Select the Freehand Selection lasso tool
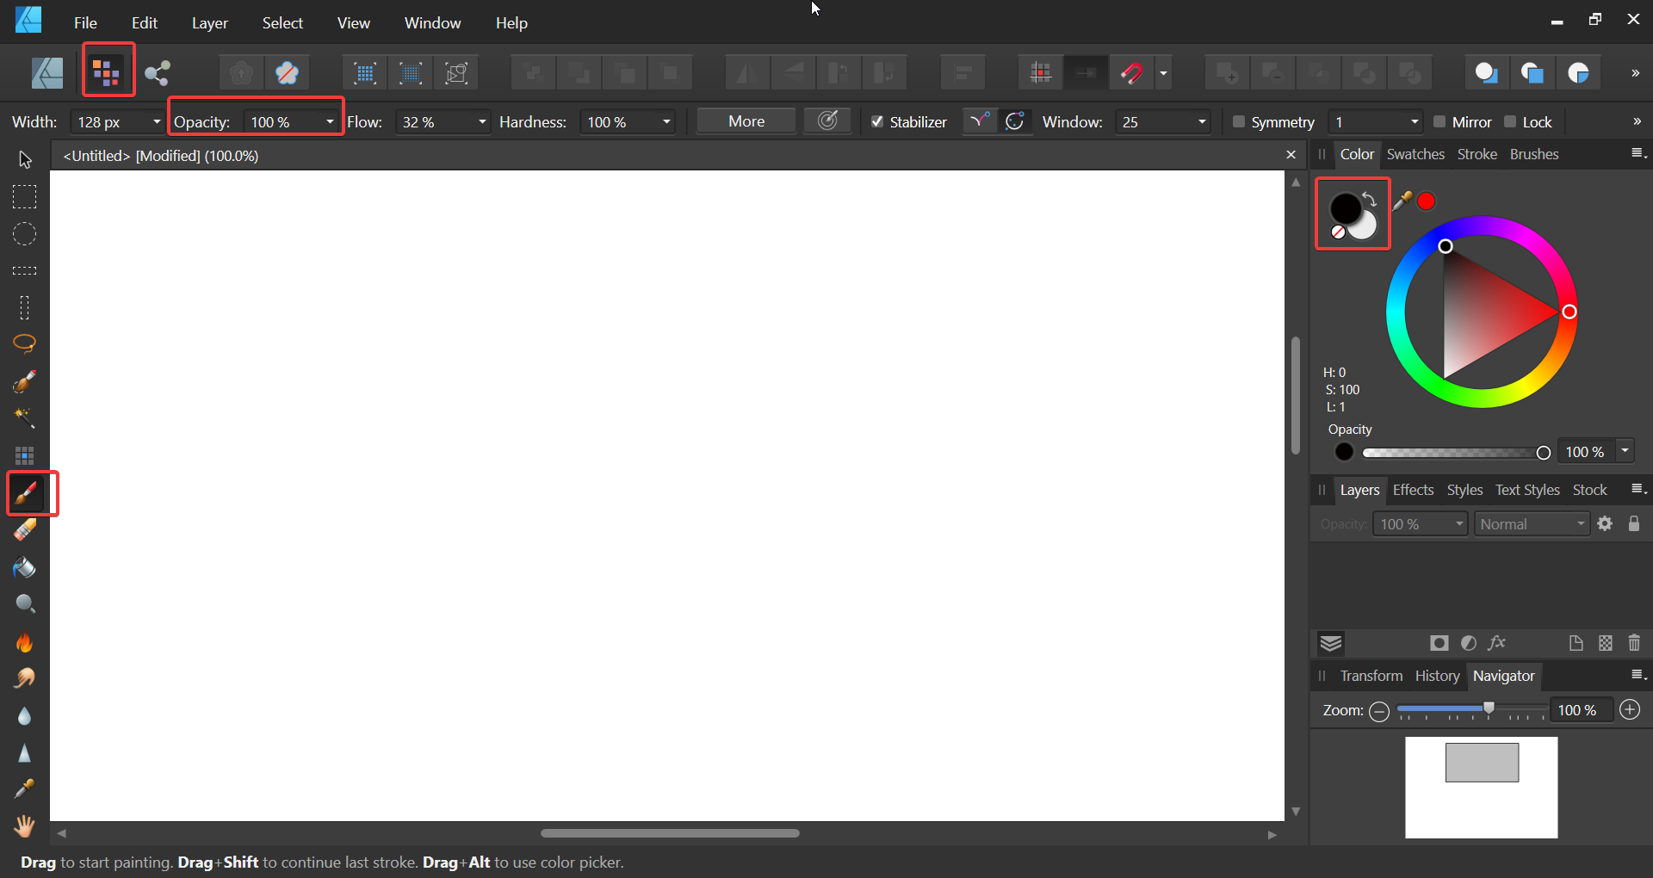 24,344
